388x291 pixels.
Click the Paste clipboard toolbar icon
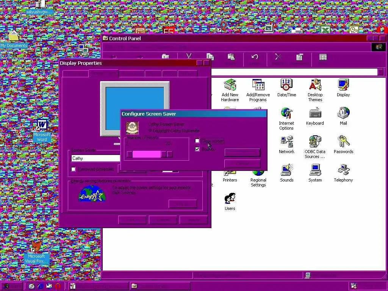click(x=231, y=57)
